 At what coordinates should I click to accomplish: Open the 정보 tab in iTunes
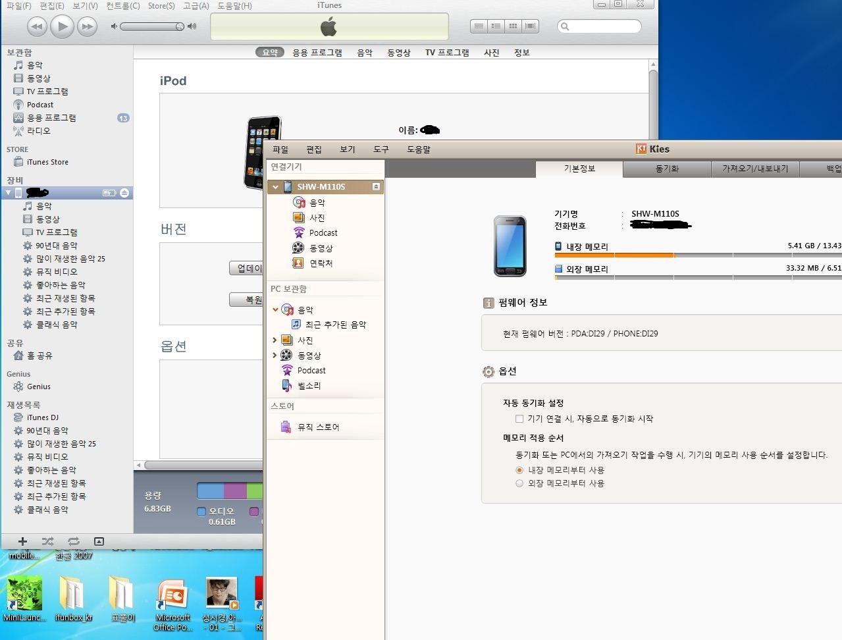[522, 53]
